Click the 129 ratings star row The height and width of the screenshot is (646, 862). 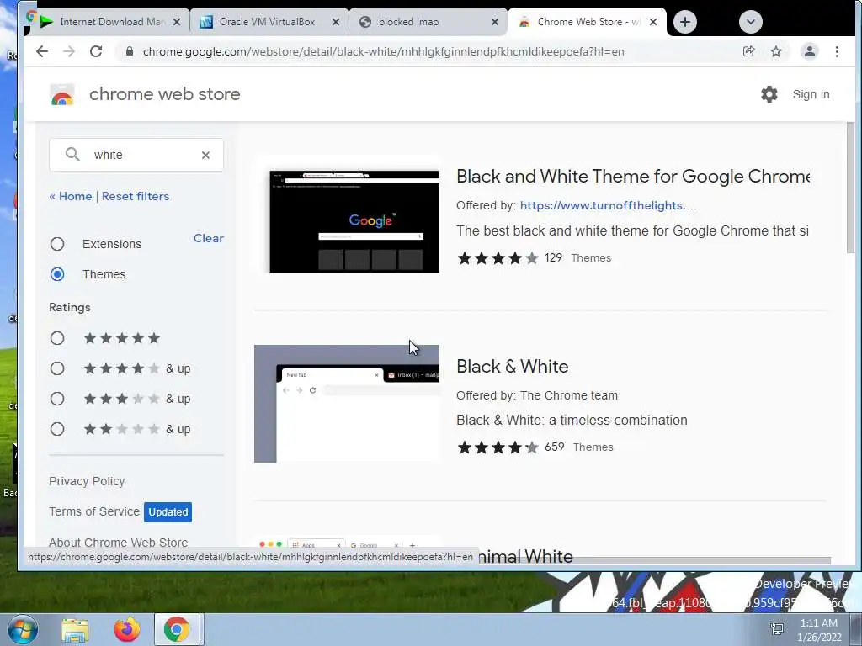498,257
